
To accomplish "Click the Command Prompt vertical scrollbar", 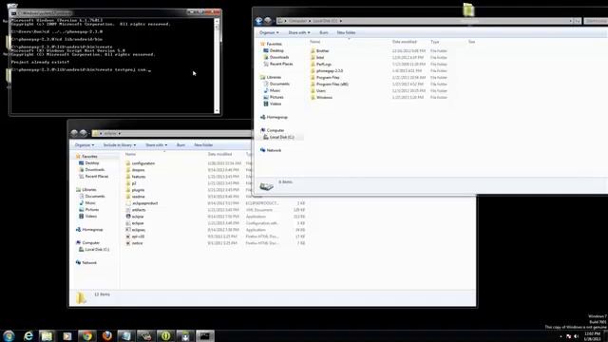I will tap(217, 66).
